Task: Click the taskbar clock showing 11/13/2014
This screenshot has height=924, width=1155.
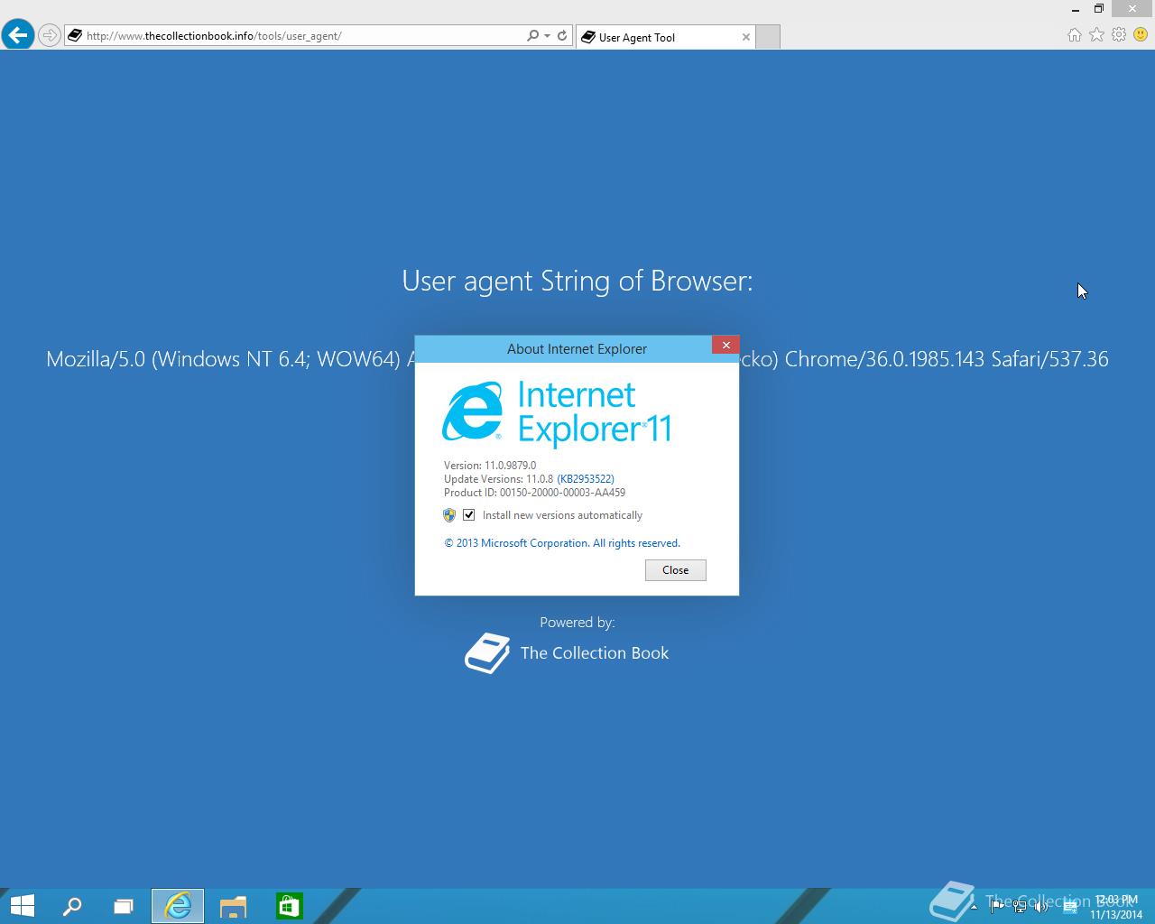Action: coord(1115,907)
